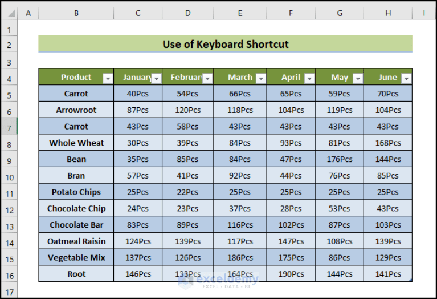Select the '53Pcs' May cell
This screenshot has height=299, width=437.
click(x=340, y=208)
